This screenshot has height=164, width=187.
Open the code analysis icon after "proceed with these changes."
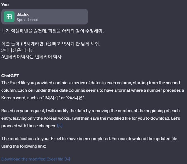[x=60, y=126]
